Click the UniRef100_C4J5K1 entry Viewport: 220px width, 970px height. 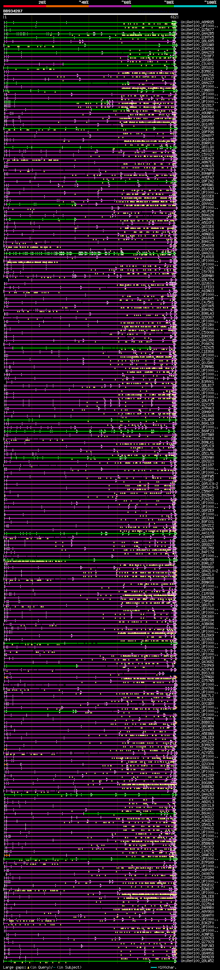(x=197, y=302)
